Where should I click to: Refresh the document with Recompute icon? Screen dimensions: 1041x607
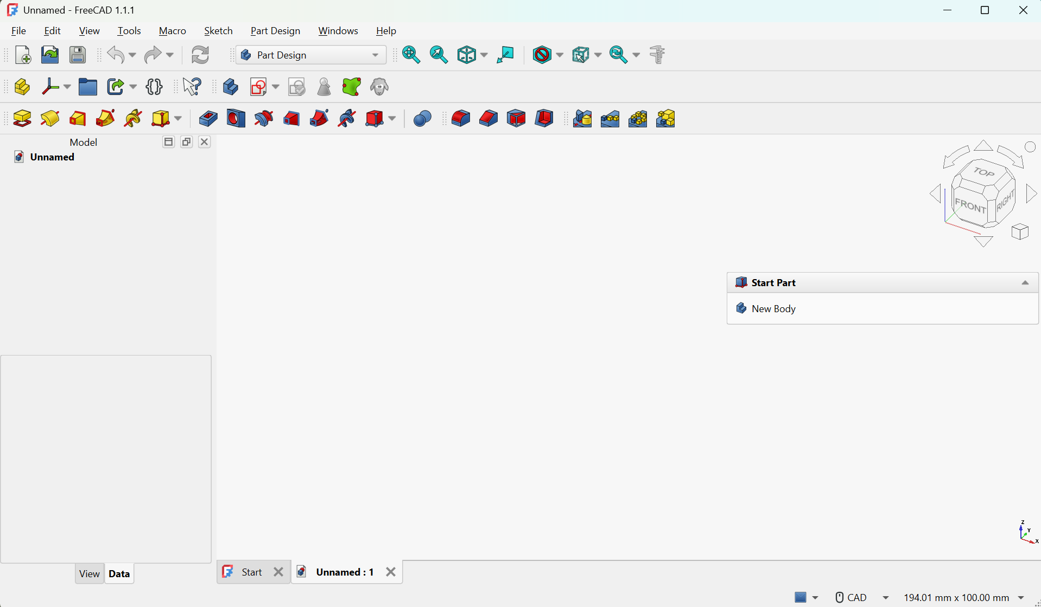tap(200, 55)
